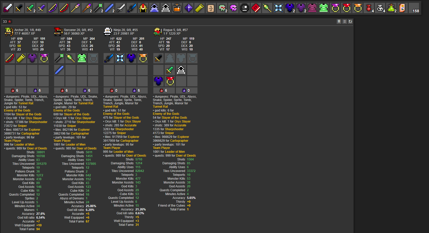Select the Ninja's equipped orange-gem ring
429x233 pixels.
click(x=143, y=58)
